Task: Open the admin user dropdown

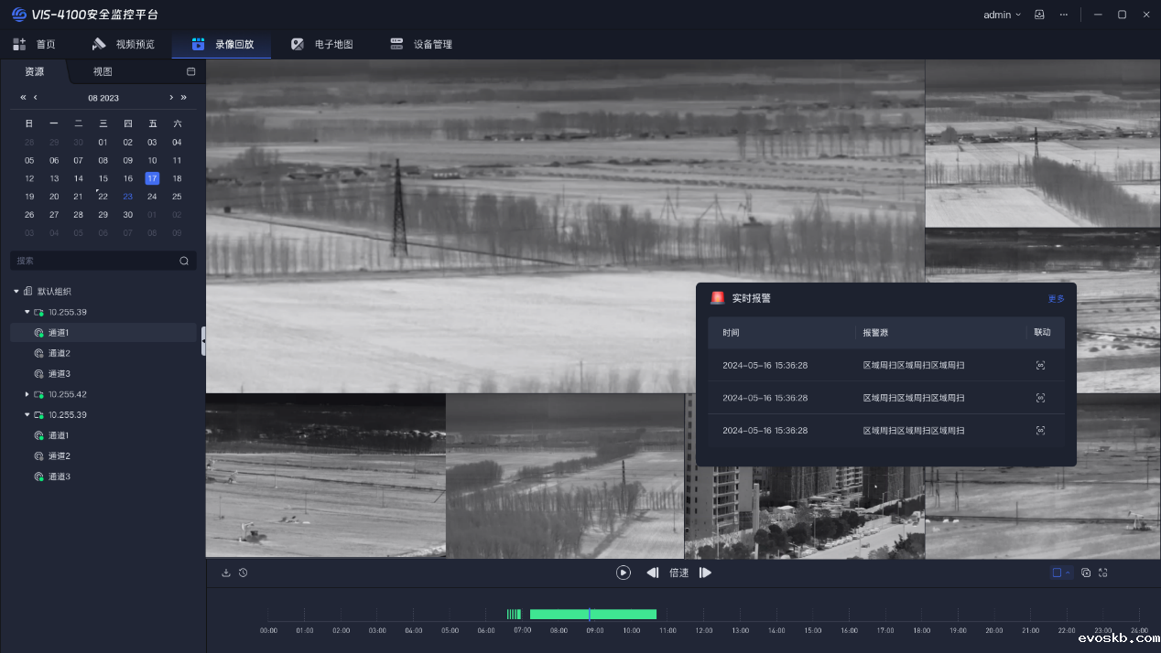Action: pos(1002,15)
